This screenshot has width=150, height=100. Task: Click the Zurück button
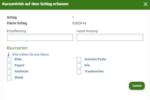(137, 86)
